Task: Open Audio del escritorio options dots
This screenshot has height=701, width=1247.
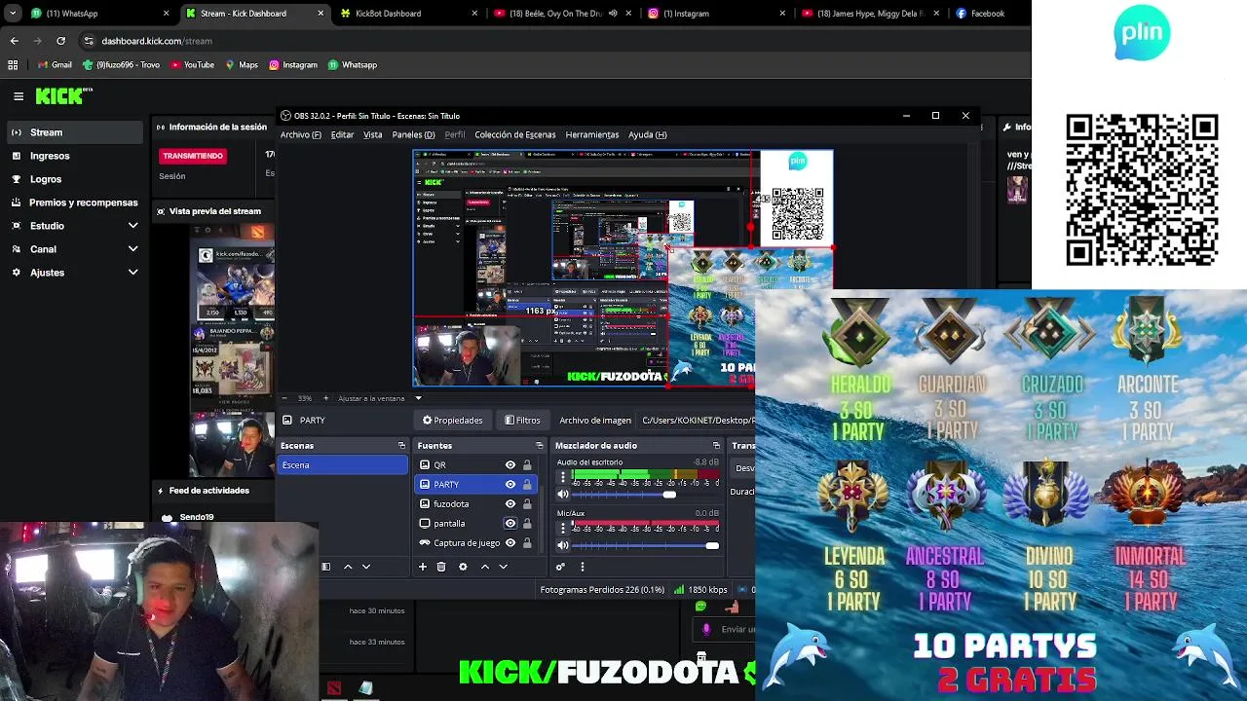Action: pos(562,477)
